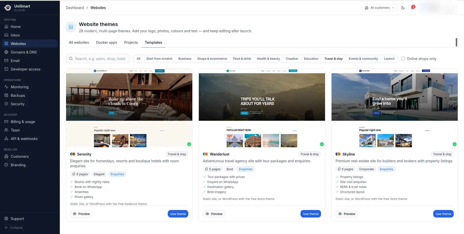464x234 pixels.
Task: Enable the Online shops only checkbox
Action: [x=403, y=58]
